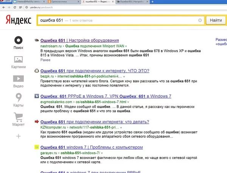
Task: Reload the page with refresh icon
Action: coord(15,7)
